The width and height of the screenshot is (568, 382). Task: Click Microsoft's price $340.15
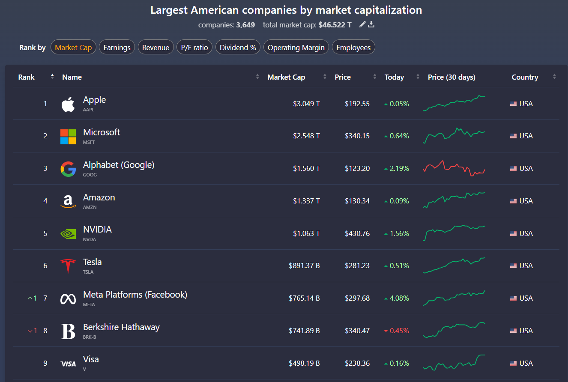click(x=357, y=136)
